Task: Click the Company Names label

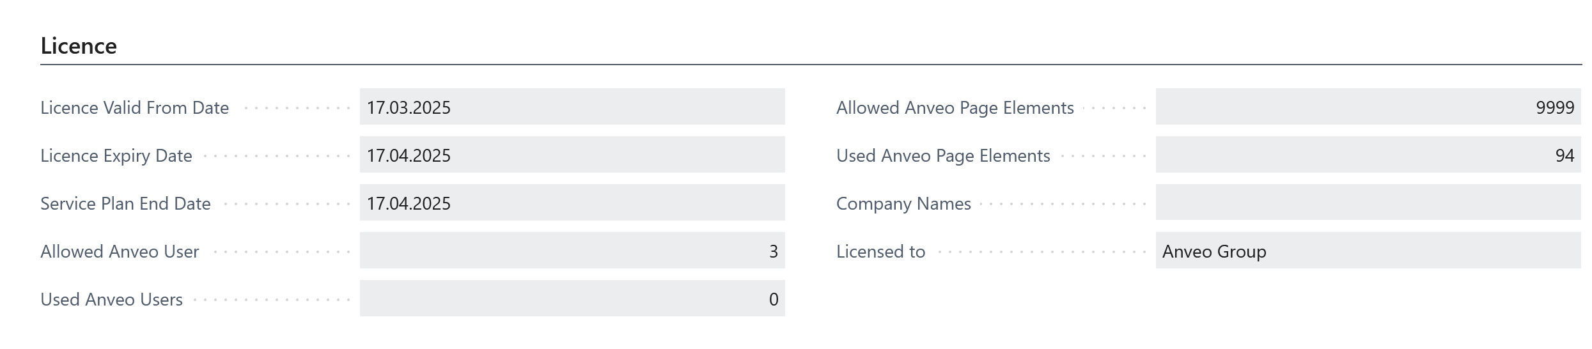Action: tap(903, 203)
